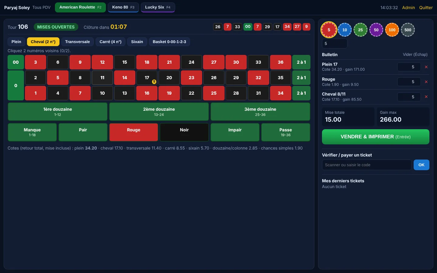Remove the Cheval 8/11 bet
The height and width of the screenshot is (273, 437).
(426, 97)
